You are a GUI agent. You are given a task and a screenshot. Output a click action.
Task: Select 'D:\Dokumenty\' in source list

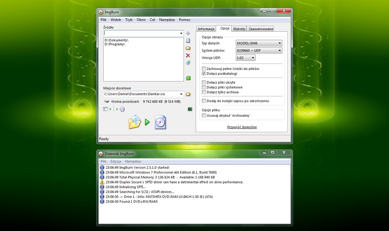116,40
